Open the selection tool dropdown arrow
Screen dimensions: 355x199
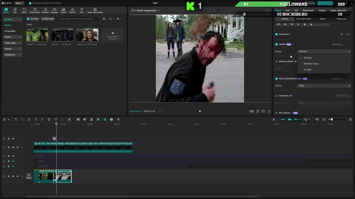pos(9,120)
